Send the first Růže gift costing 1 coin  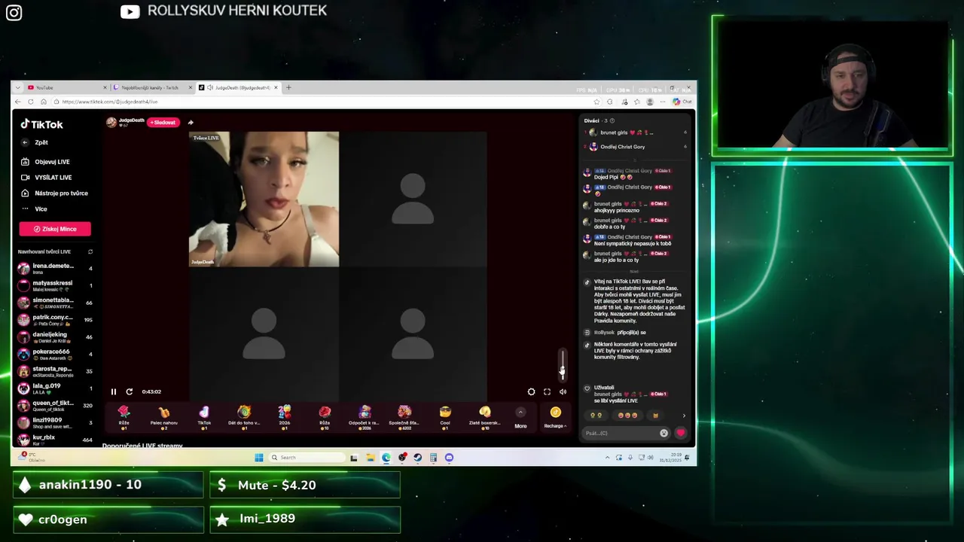click(x=124, y=416)
